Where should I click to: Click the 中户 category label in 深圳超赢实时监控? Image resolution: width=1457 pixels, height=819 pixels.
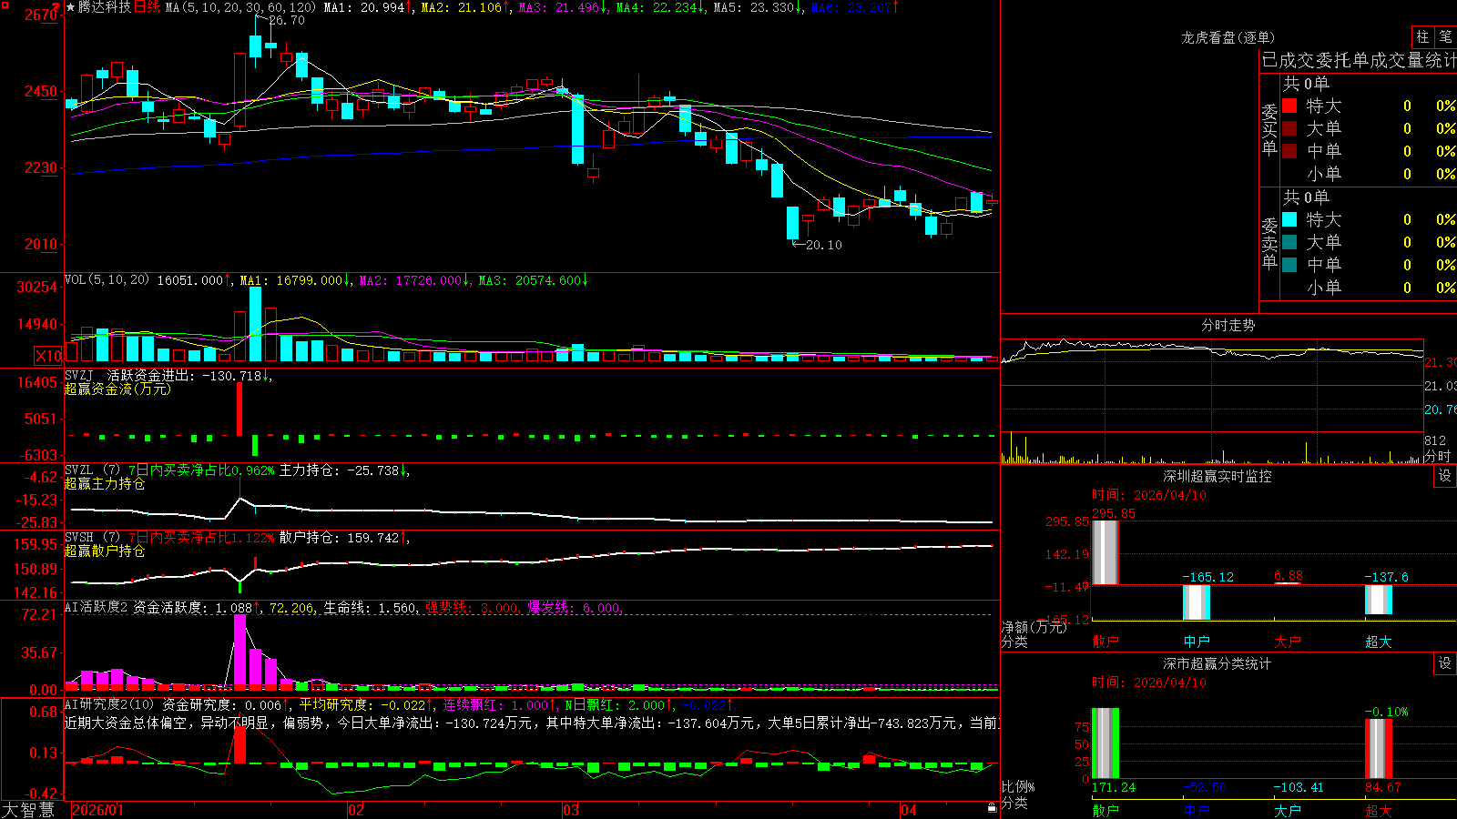(1197, 642)
